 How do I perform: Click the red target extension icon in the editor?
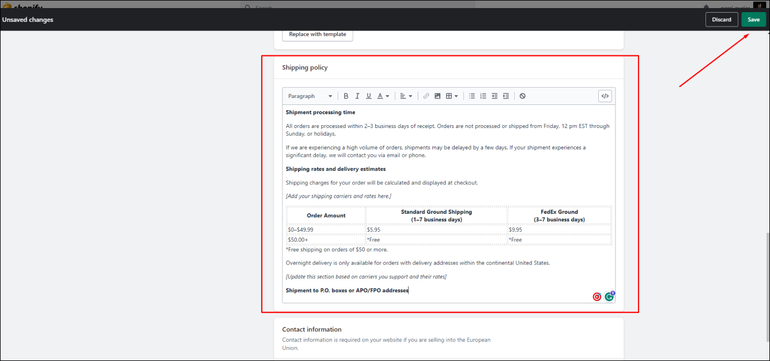coord(597,297)
